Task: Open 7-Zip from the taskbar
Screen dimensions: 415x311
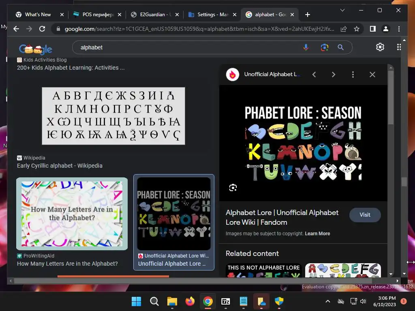Action: tap(225, 301)
